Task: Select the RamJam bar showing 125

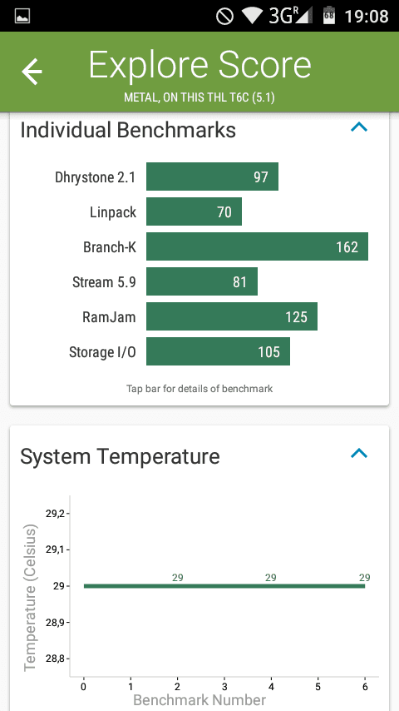Action: coord(232,316)
